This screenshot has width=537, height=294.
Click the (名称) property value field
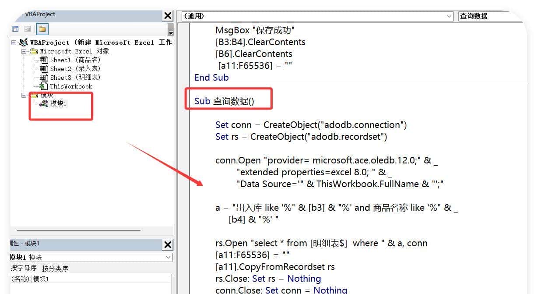point(102,279)
